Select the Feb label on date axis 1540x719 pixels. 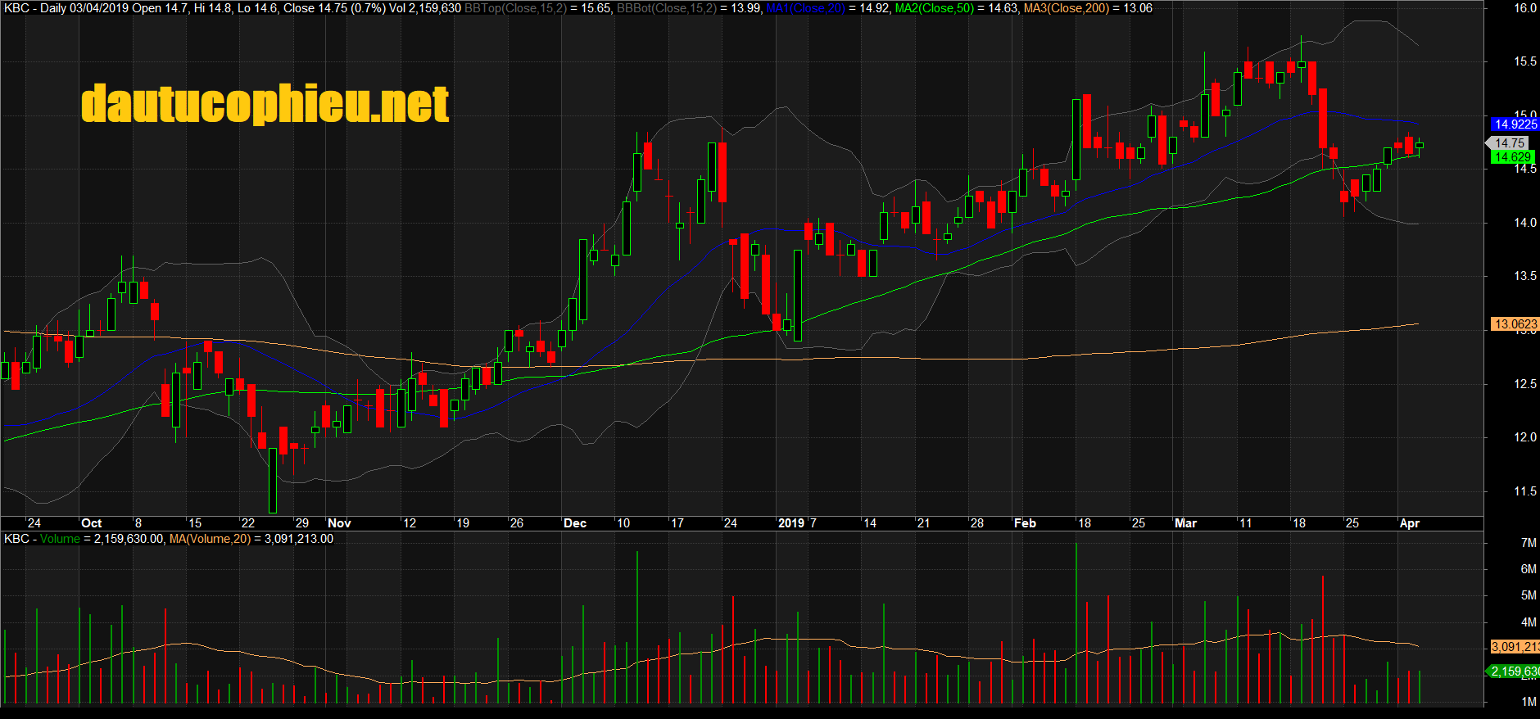[x=1025, y=523]
